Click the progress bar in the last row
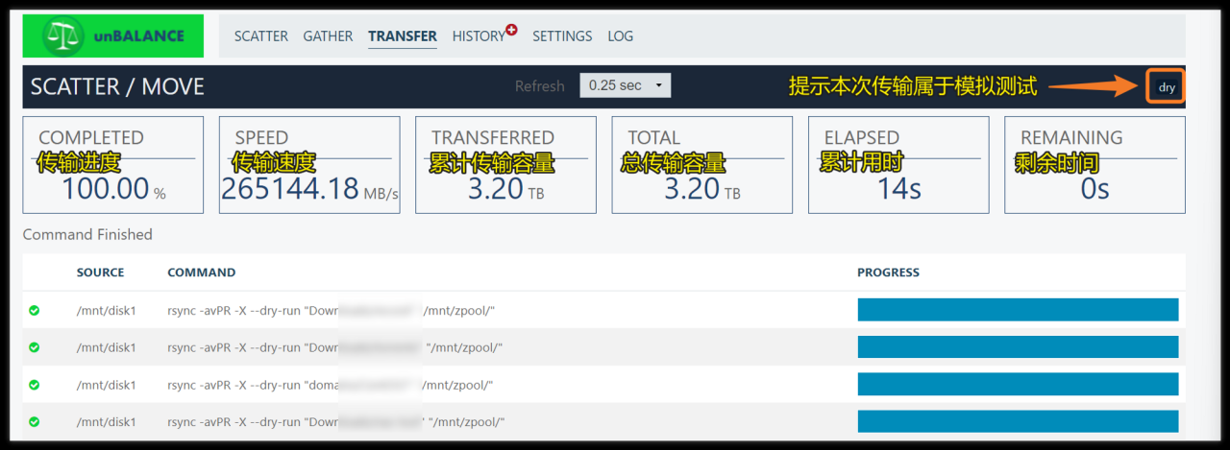The image size is (1230, 450). (x=1017, y=422)
